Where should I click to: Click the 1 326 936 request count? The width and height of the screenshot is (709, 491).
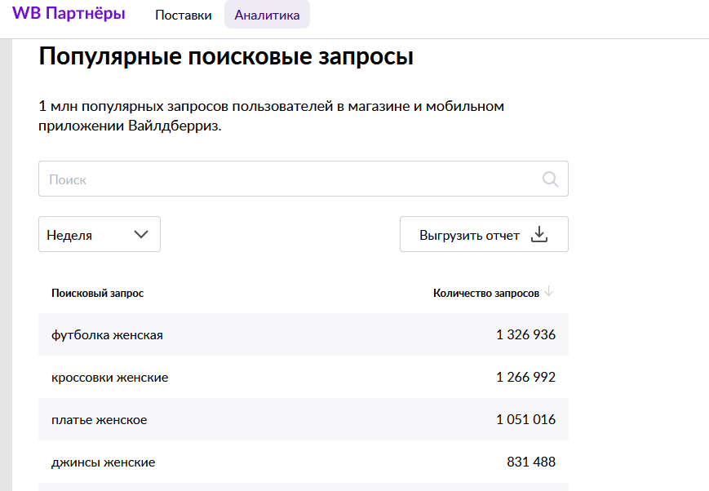[x=525, y=335]
